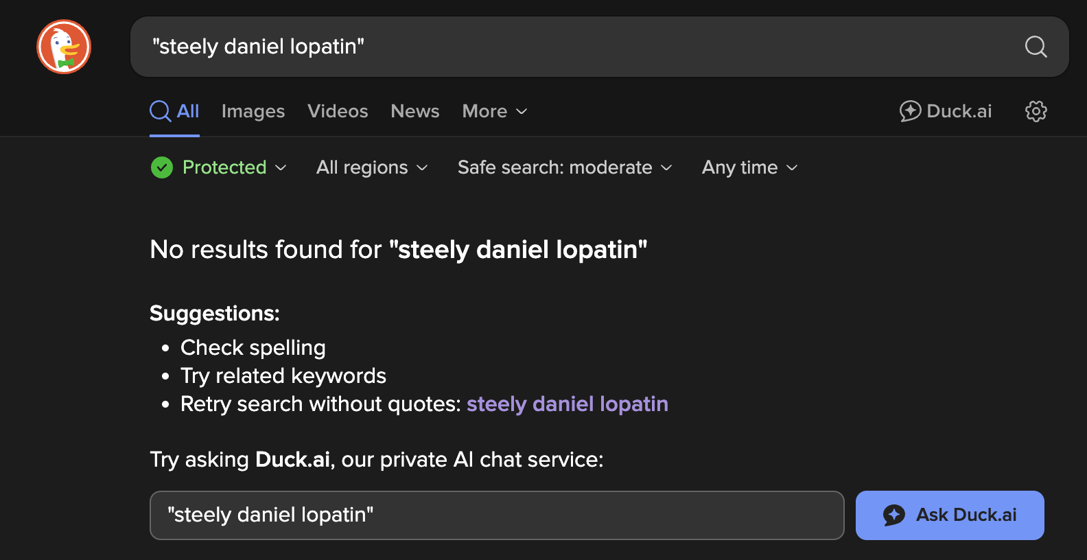1087x560 pixels.
Task: Click the chat icon in Ask Duck.ai button
Action: (x=894, y=515)
